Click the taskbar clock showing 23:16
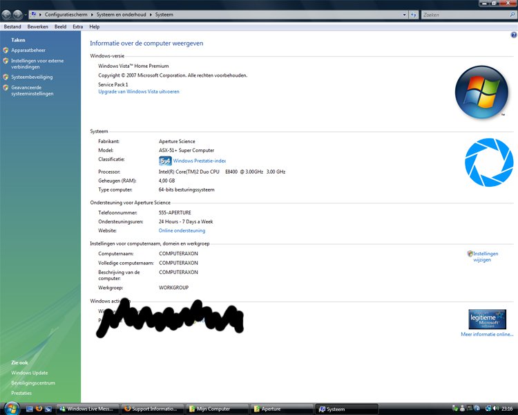This screenshot has width=518, height=415. tap(508, 409)
